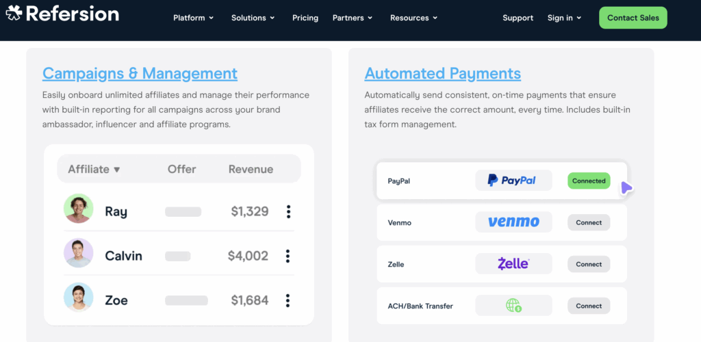
Task: Open Zoe's three-dot options menu
Action: (288, 300)
